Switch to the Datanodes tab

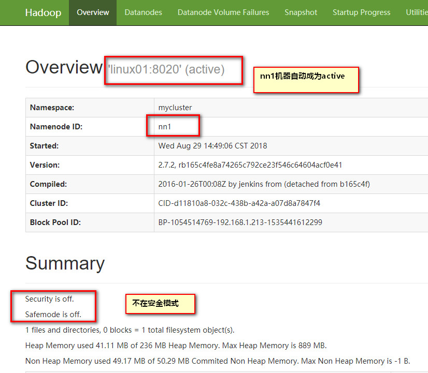144,12
